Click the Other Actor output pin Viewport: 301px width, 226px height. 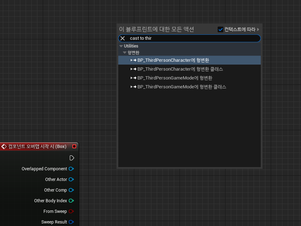pos(71,180)
